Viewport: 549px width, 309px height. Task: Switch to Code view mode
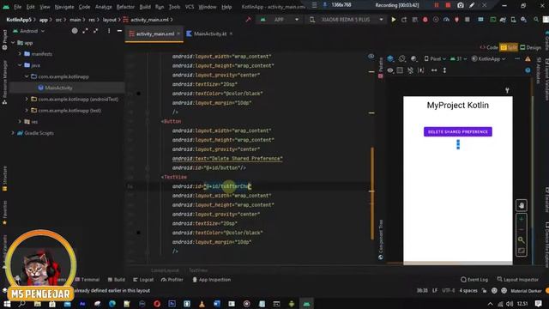(x=489, y=47)
